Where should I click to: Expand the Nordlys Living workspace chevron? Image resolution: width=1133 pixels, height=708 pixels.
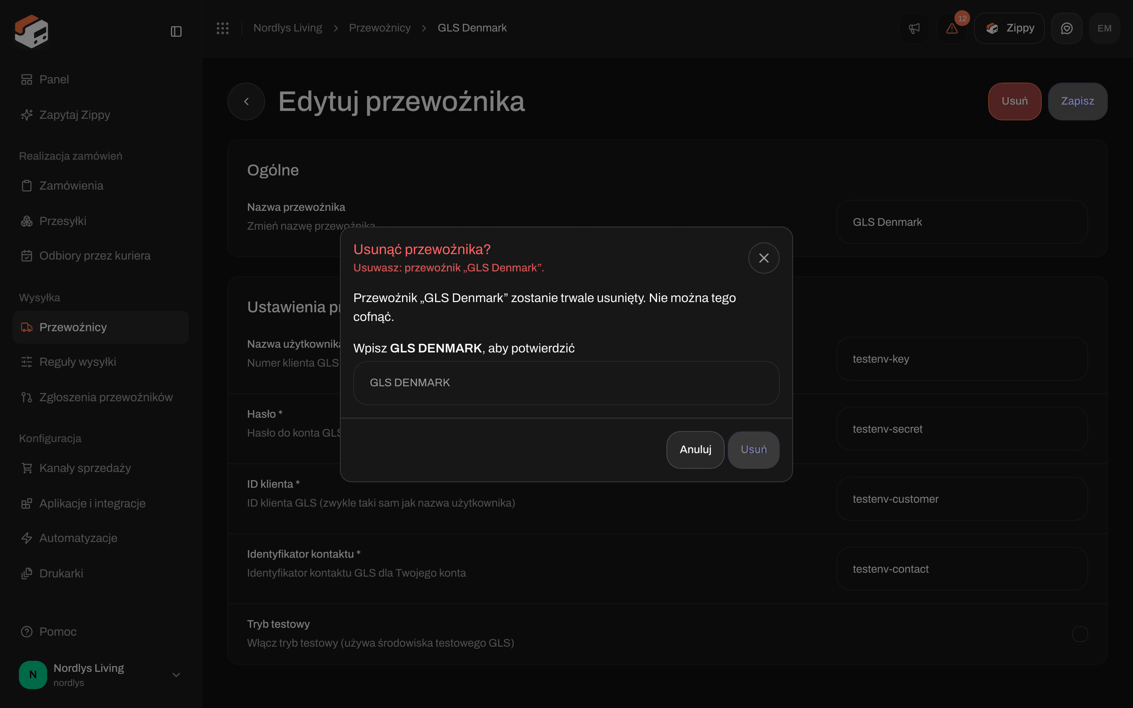176,675
